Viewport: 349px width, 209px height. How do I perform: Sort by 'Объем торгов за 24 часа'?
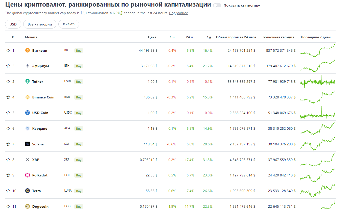pyautogui.click(x=236, y=37)
